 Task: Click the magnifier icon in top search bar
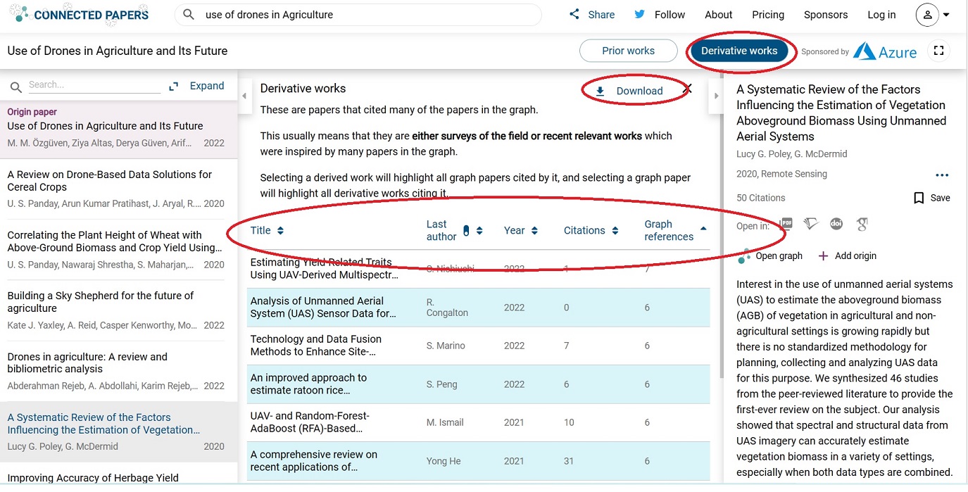coord(188,15)
